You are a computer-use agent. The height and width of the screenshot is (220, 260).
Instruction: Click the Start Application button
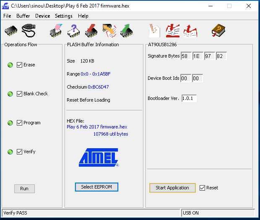172,188
